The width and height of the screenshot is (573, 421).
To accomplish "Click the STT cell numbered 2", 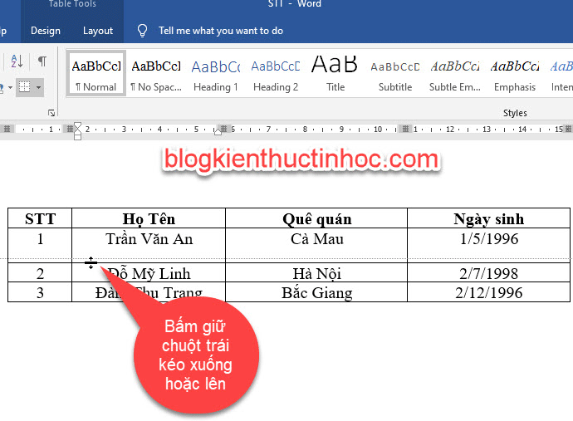I will 40,272.
